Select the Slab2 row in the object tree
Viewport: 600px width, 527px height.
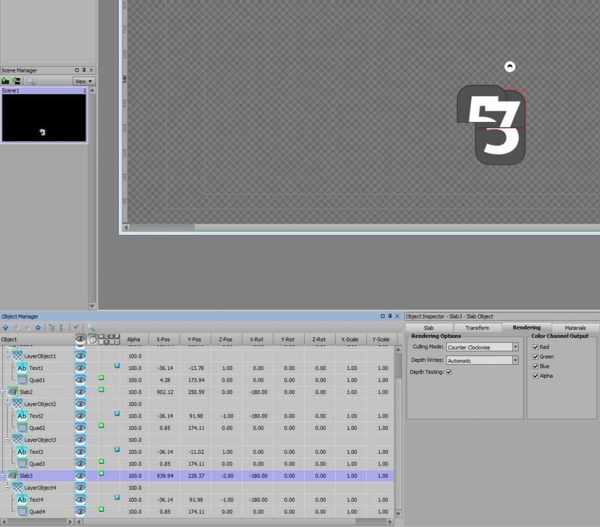[x=26, y=392]
